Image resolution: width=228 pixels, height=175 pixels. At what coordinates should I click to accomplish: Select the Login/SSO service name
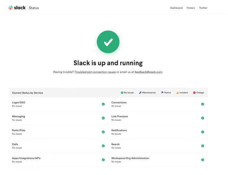pos(19,102)
